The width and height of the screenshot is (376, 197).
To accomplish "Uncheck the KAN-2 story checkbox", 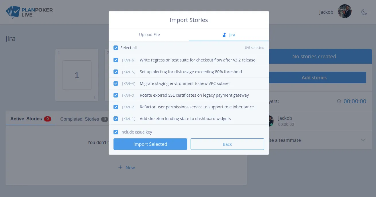I will click(x=116, y=107).
